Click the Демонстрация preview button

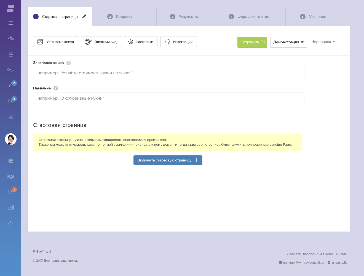tap(289, 42)
